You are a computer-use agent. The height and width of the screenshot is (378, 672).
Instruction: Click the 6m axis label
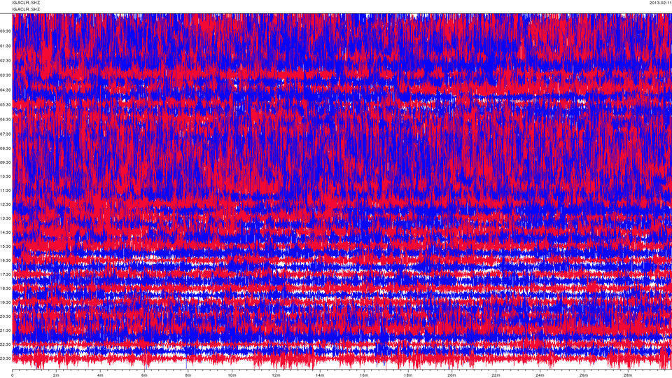144,375
